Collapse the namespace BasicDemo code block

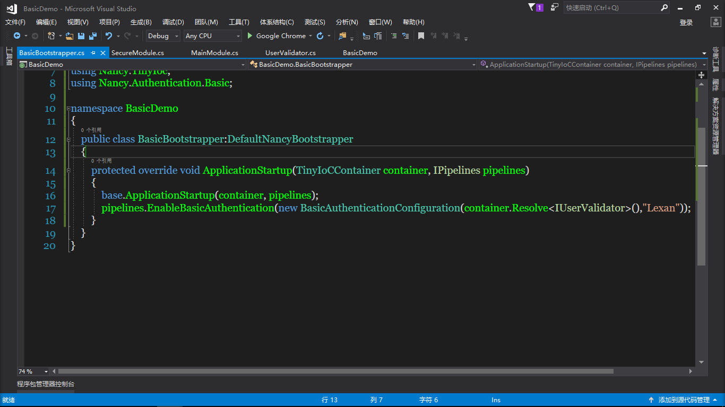68,109
